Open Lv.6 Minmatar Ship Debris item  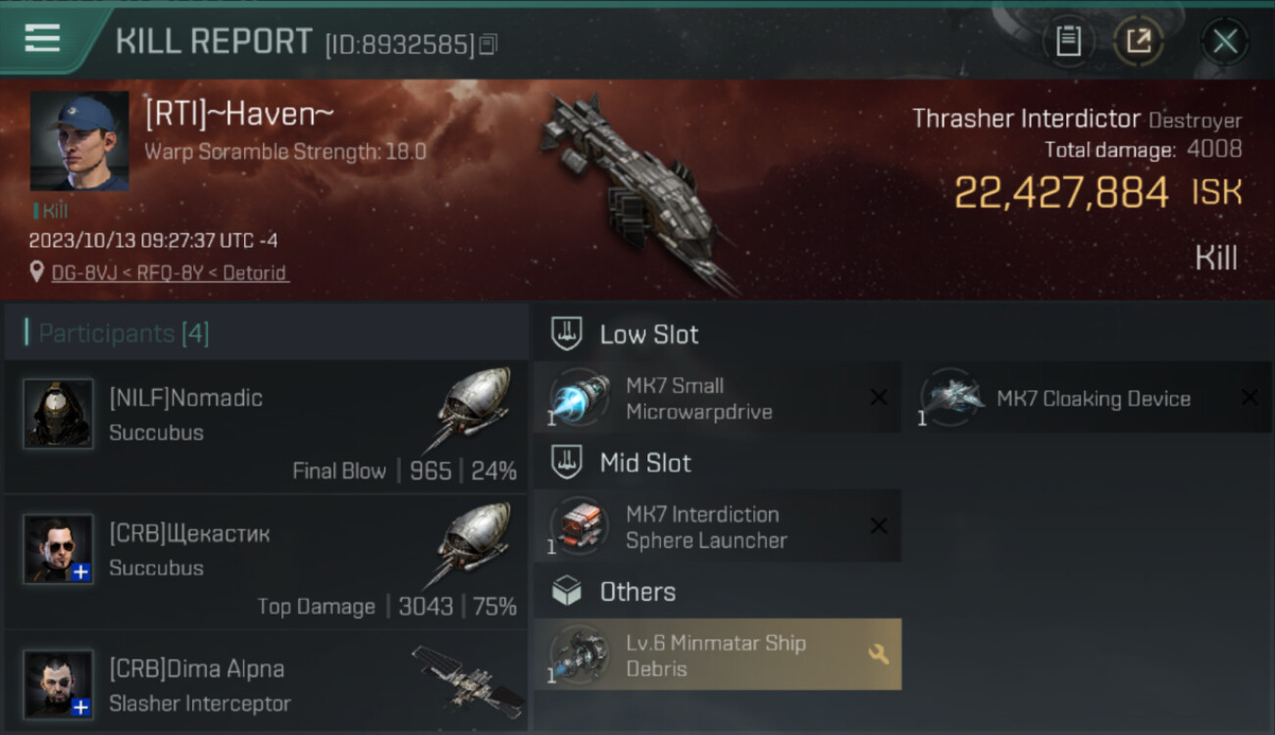717,655
